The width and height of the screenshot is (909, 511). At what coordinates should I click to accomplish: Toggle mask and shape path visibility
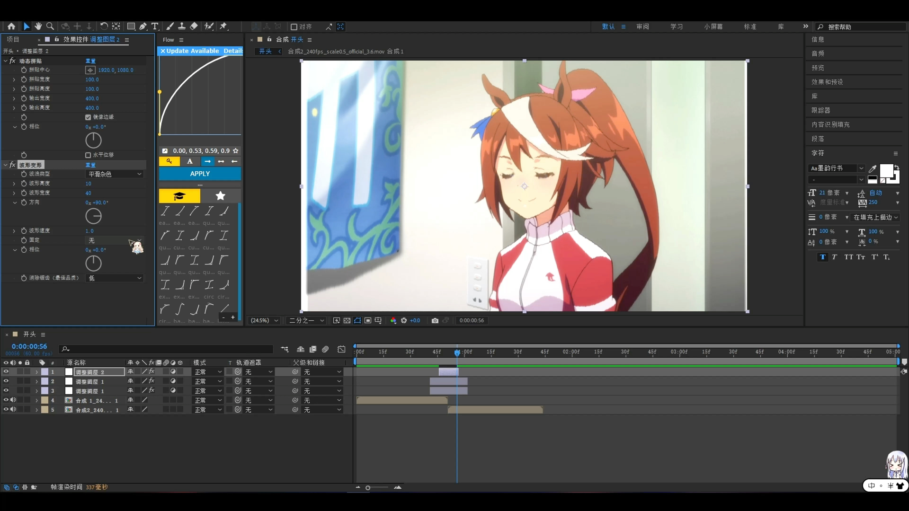(357, 320)
